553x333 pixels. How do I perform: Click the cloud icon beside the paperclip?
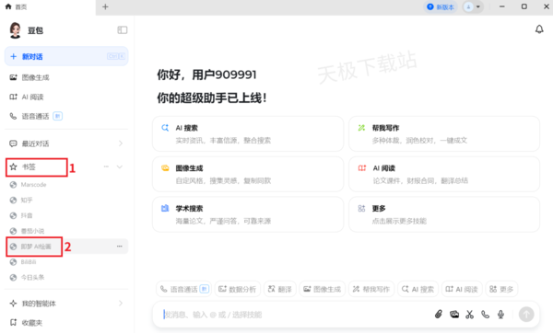pos(454,314)
